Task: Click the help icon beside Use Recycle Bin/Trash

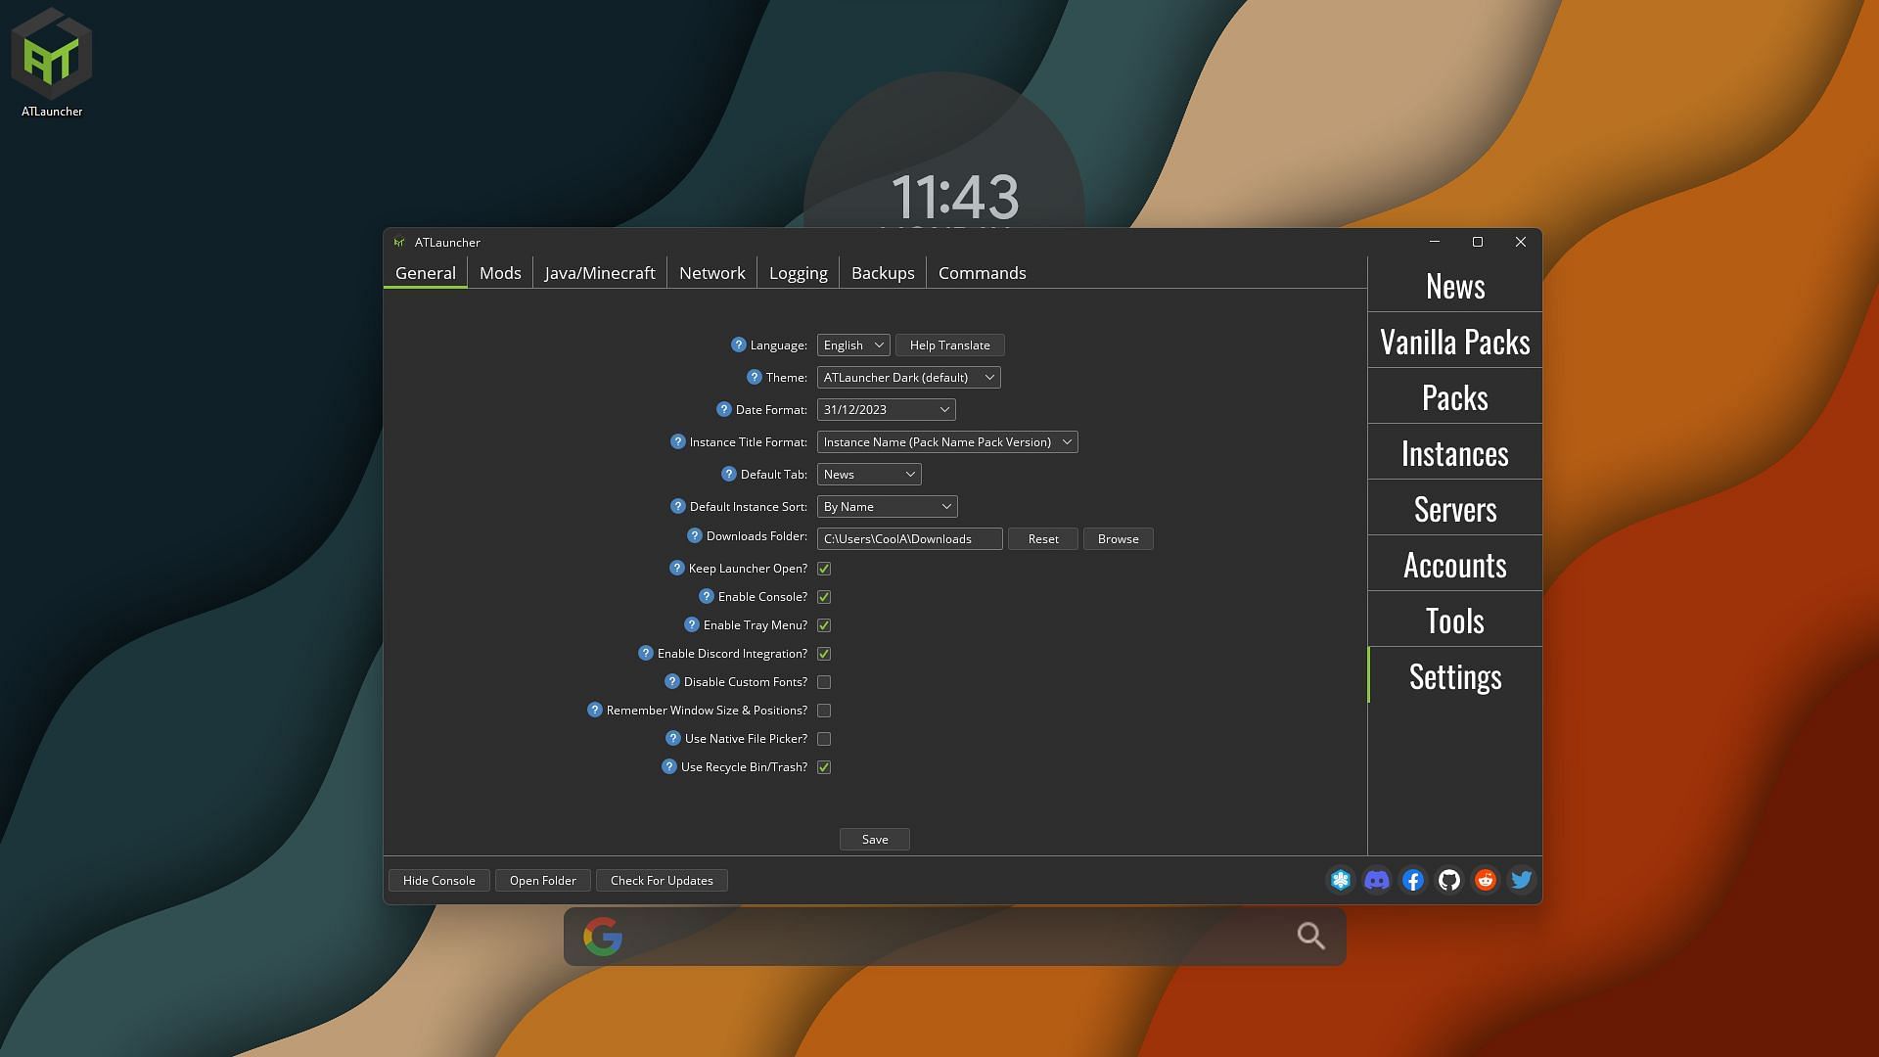Action: pos(669,766)
